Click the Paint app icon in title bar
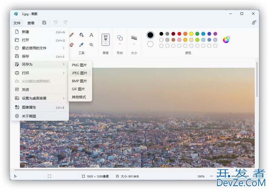269x190 pixels. point(16,14)
